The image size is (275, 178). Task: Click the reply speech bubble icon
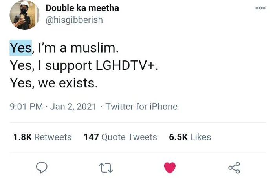tap(42, 167)
